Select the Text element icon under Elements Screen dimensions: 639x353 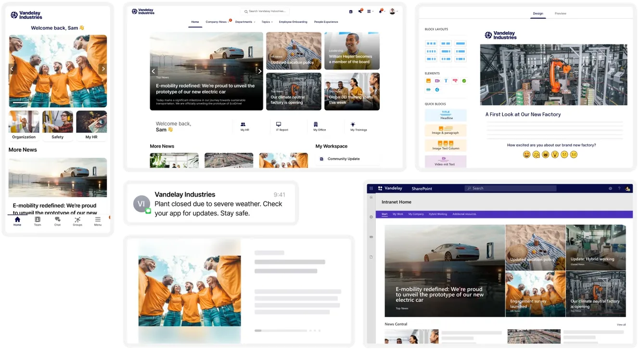tap(446, 81)
